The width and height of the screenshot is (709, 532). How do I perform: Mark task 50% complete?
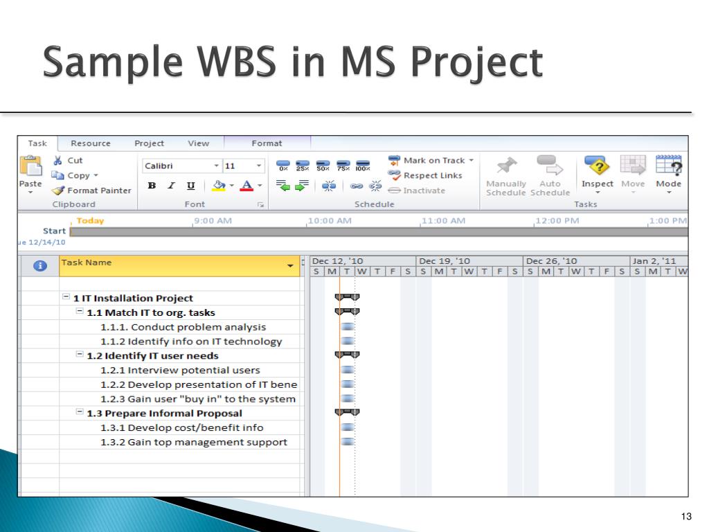tap(323, 165)
